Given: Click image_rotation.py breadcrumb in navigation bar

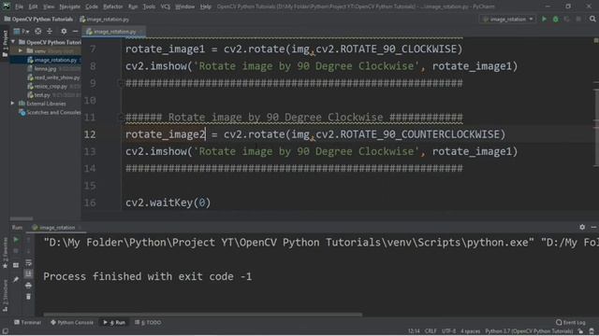Looking at the screenshot, I should (x=104, y=19).
